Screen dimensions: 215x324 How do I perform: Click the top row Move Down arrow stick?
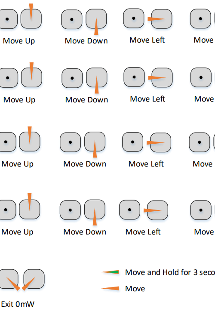(96, 19)
